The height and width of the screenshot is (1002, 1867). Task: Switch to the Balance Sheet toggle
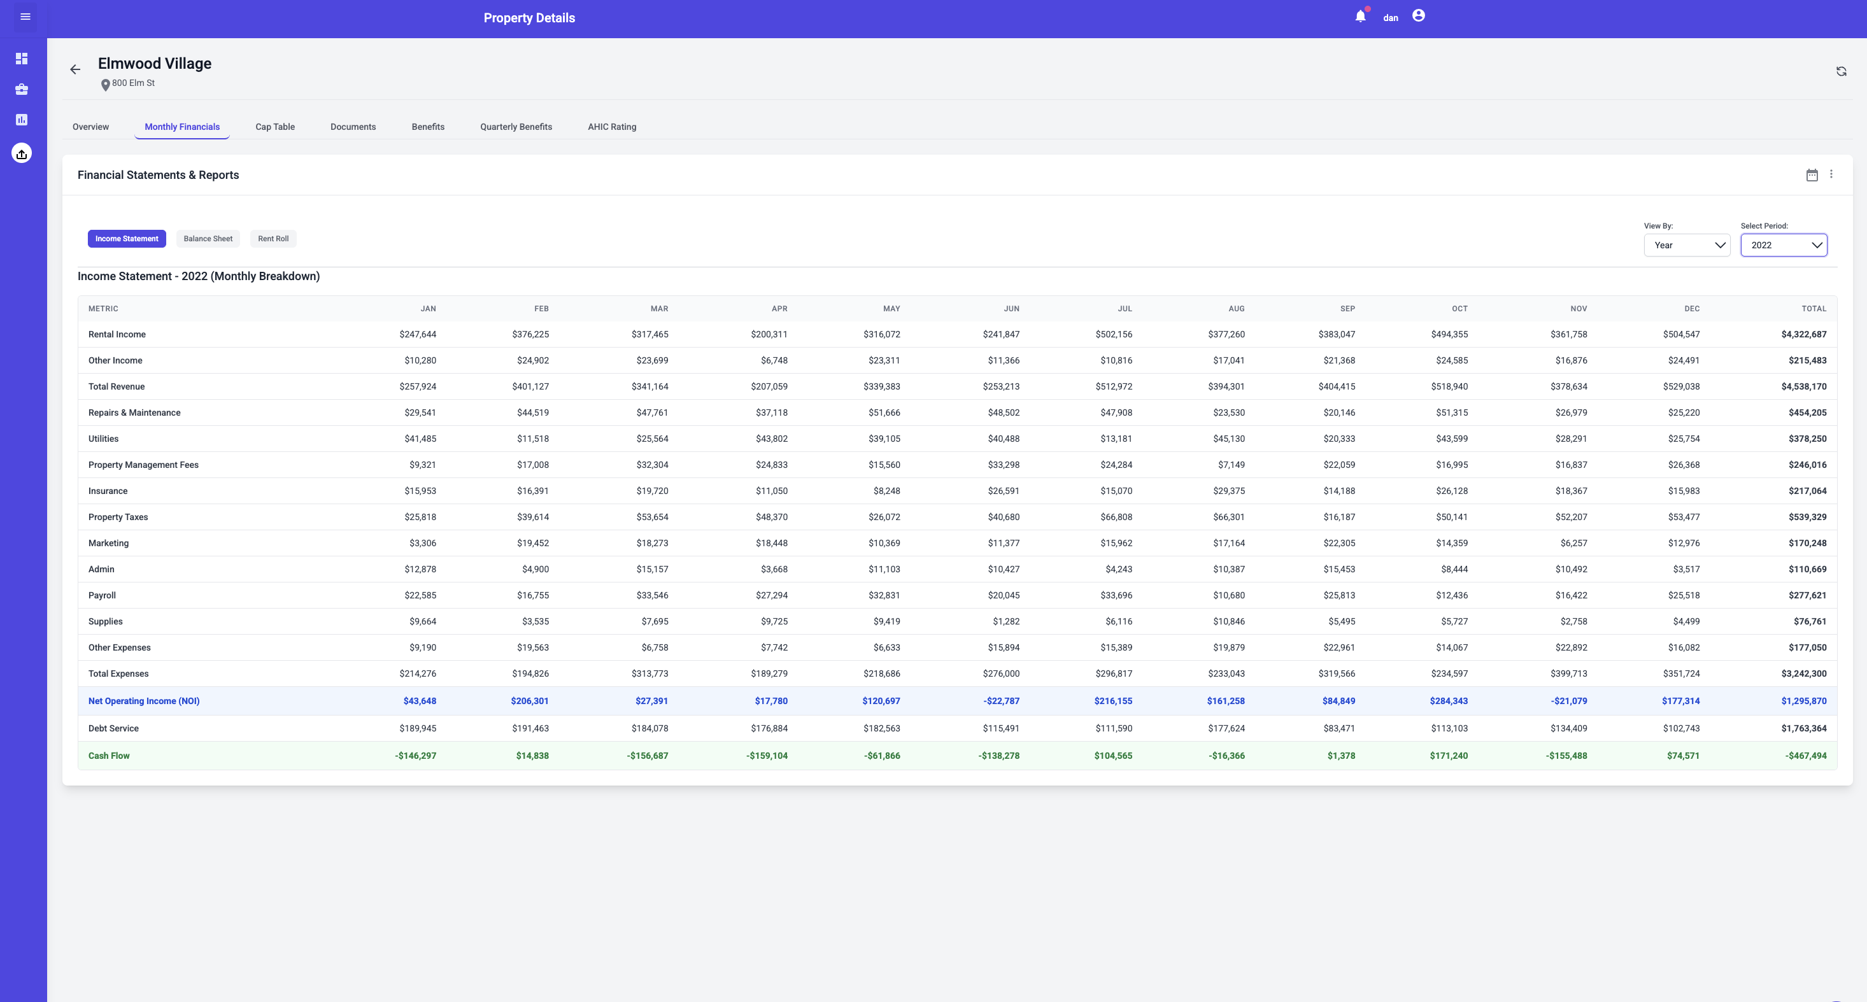pyautogui.click(x=208, y=238)
